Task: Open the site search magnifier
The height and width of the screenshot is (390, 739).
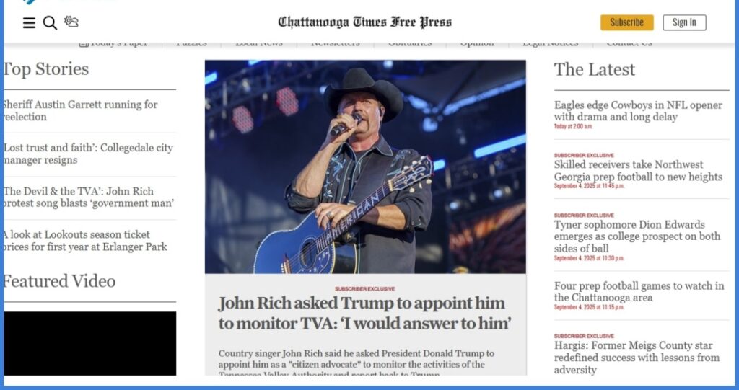Action: pyautogui.click(x=50, y=22)
